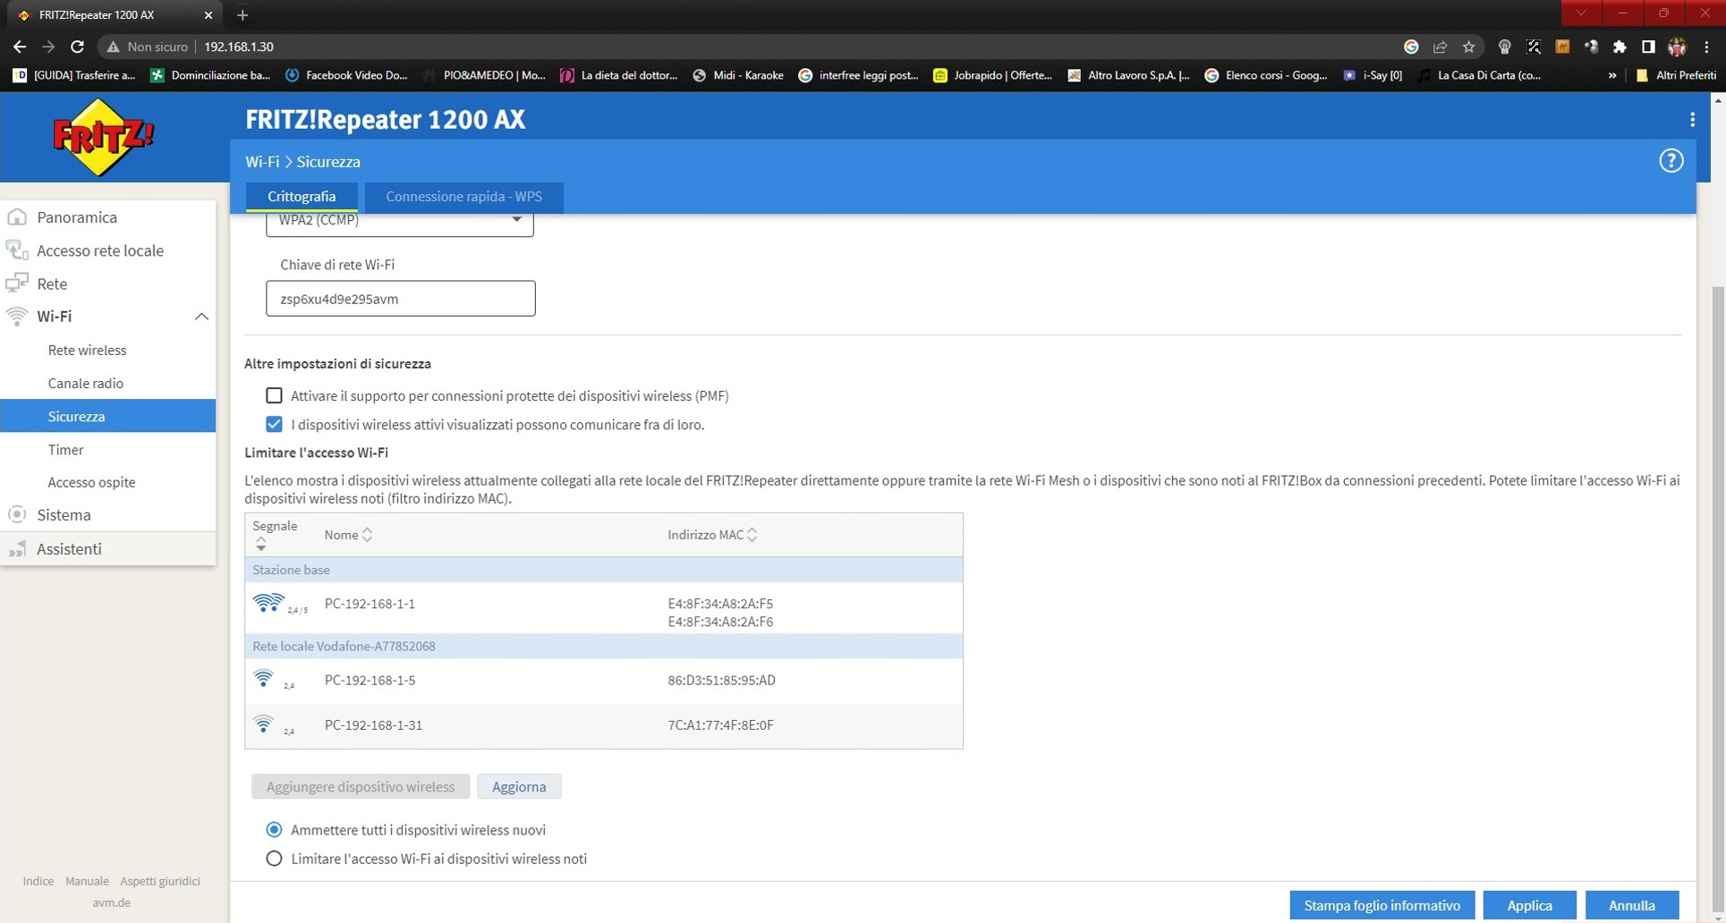The image size is (1726, 923).
Task: Enable PMF protected connections checkbox
Action: coord(274,395)
